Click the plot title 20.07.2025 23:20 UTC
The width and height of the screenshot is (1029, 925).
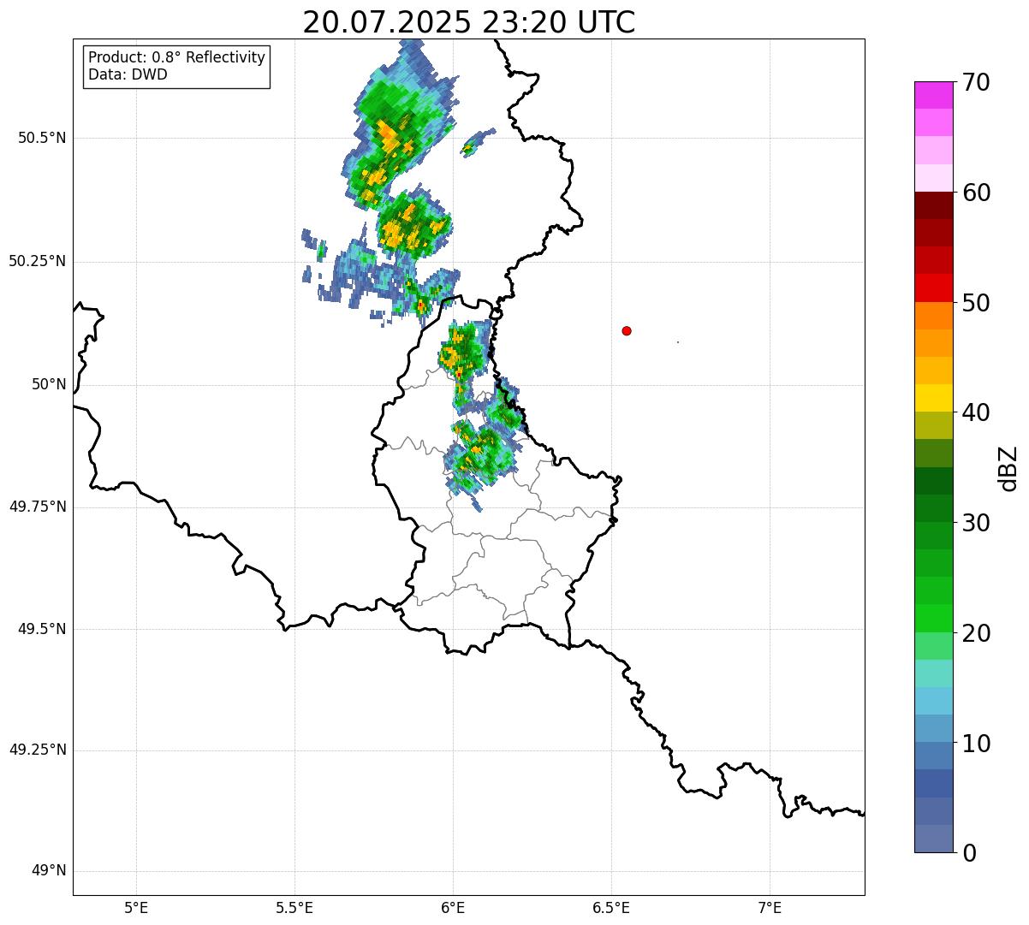[469, 22]
